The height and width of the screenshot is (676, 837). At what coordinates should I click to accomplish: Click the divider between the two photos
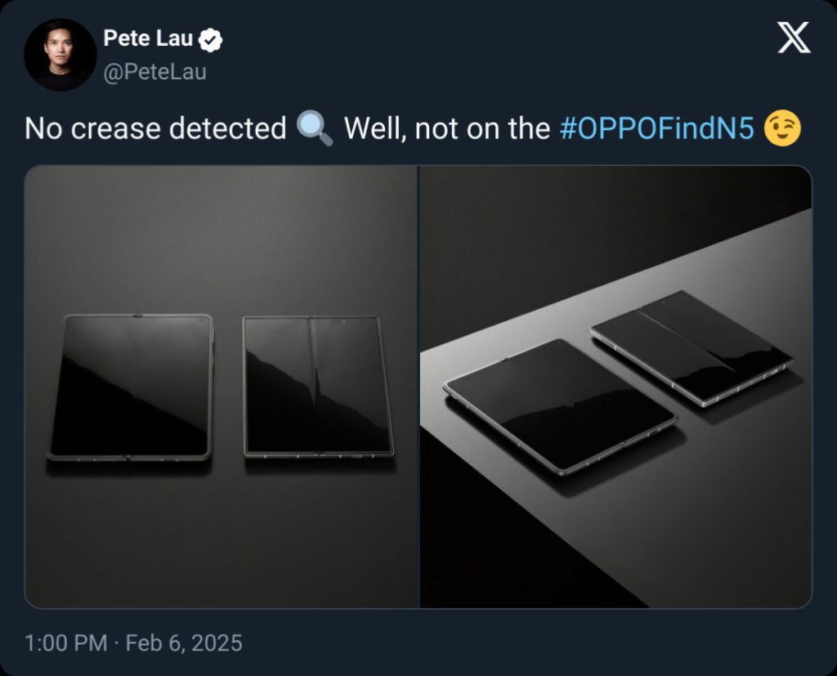418,387
